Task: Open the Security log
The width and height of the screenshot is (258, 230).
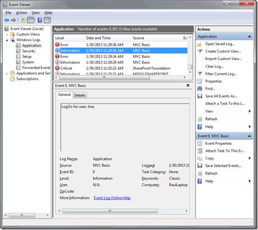Action: (29, 51)
